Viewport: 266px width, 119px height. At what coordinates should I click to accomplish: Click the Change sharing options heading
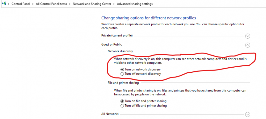(x=149, y=18)
